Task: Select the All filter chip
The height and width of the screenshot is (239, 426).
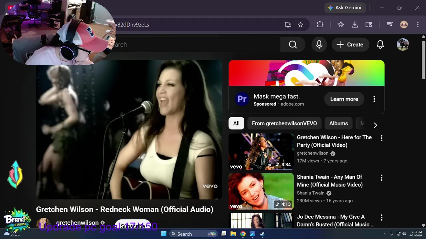Action: click(x=236, y=123)
